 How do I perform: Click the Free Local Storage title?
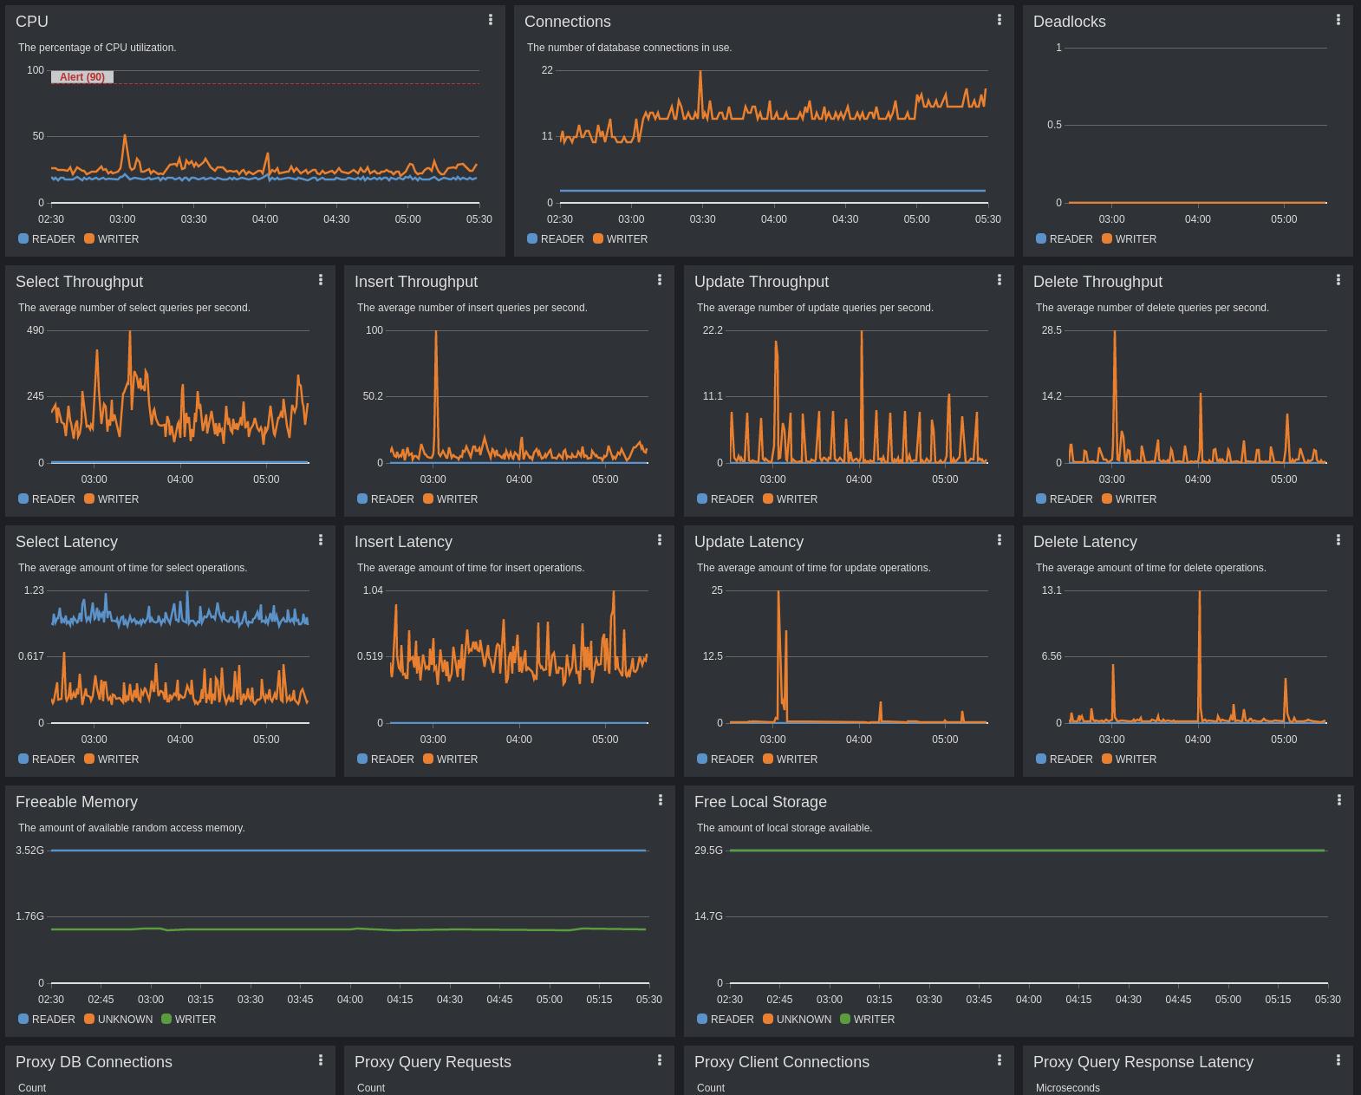tap(760, 802)
